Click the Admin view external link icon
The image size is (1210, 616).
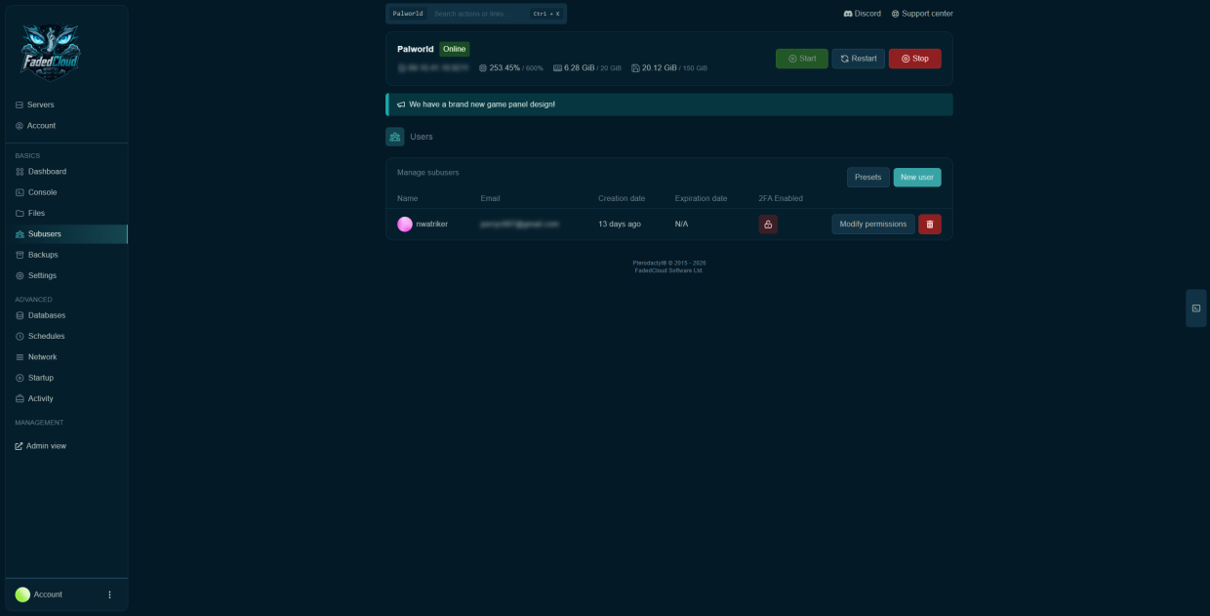19,446
